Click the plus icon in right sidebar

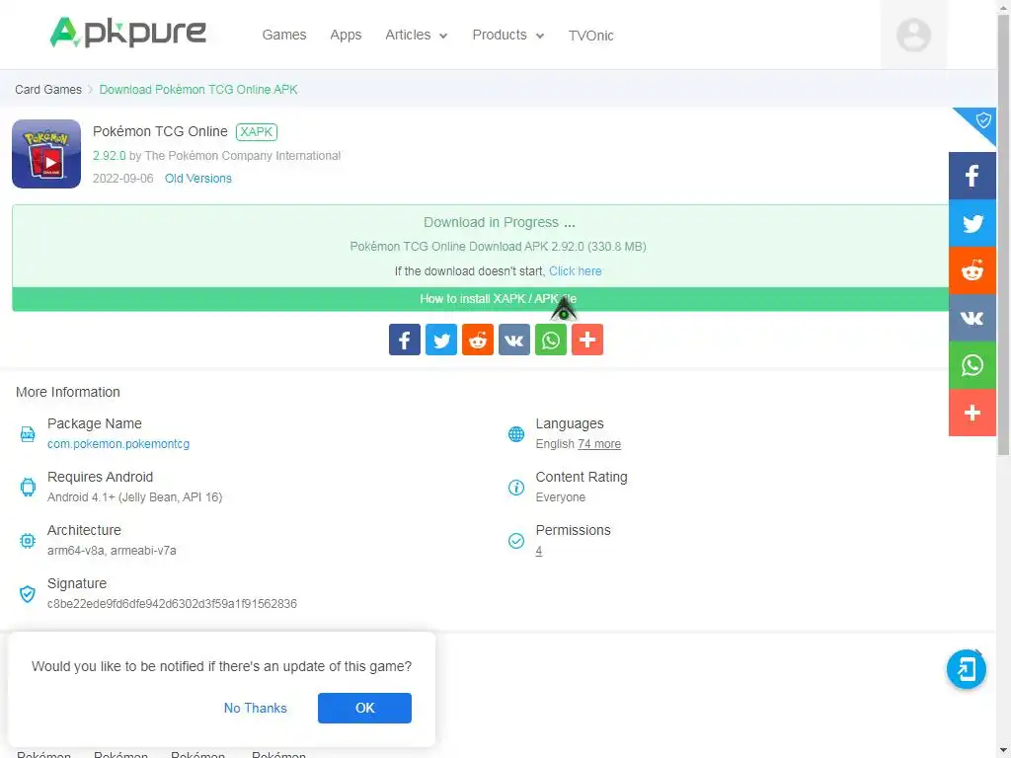coord(972,413)
